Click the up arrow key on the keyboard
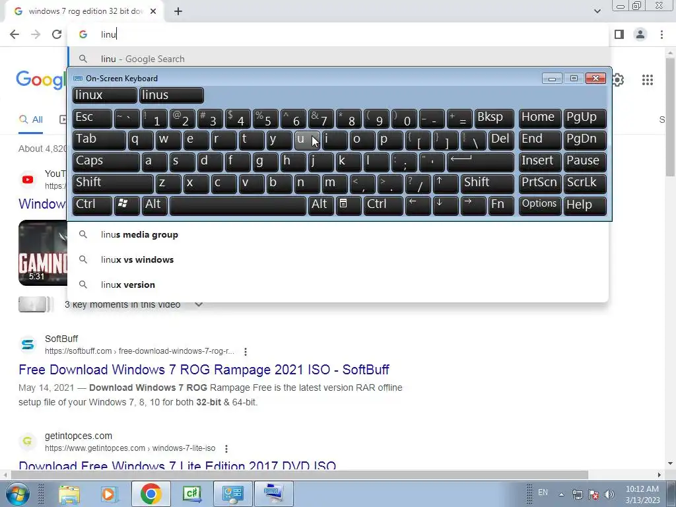This screenshot has height=507, width=676. [446, 184]
